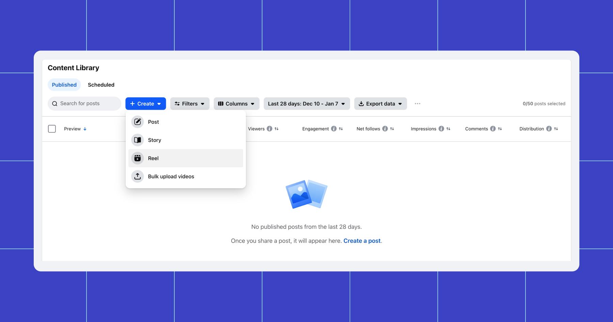Click the Comments column header label
The height and width of the screenshot is (322, 613).
click(x=476, y=129)
